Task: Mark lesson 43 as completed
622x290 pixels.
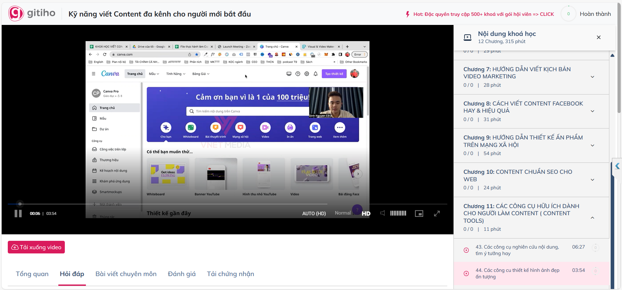Action: pos(595,248)
